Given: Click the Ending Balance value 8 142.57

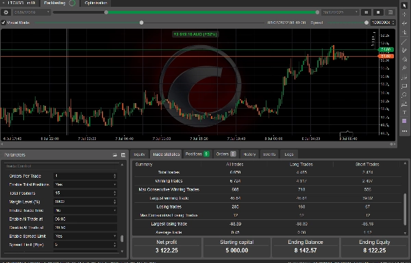Looking at the screenshot, I should [306, 251].
